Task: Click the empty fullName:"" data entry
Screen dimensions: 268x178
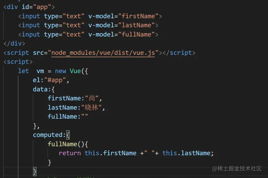Action: (x=68, y=116)
